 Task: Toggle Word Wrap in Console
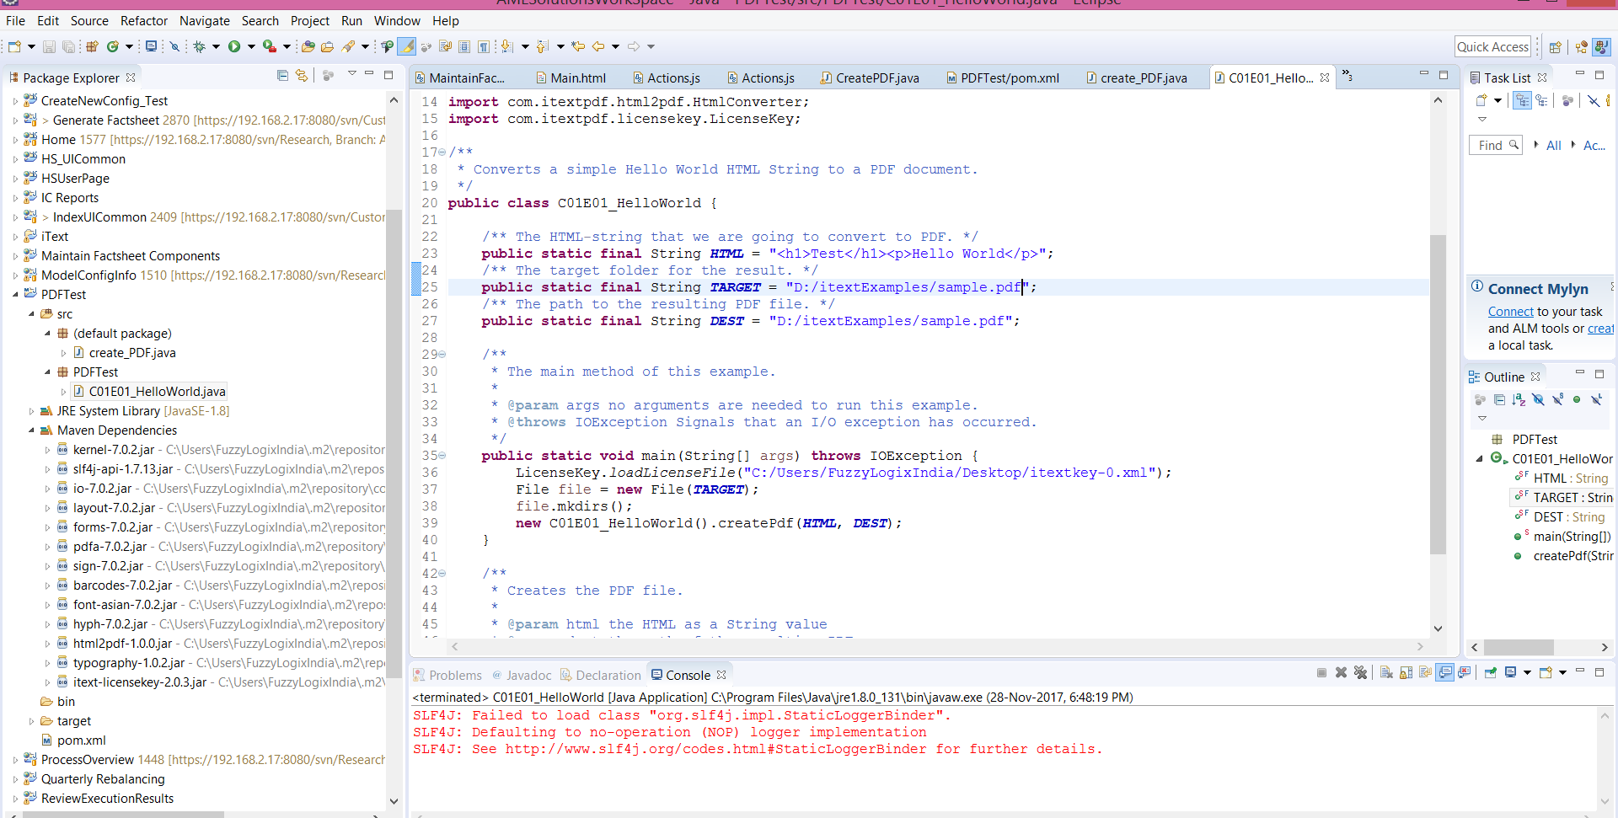tap(1425, 672)
